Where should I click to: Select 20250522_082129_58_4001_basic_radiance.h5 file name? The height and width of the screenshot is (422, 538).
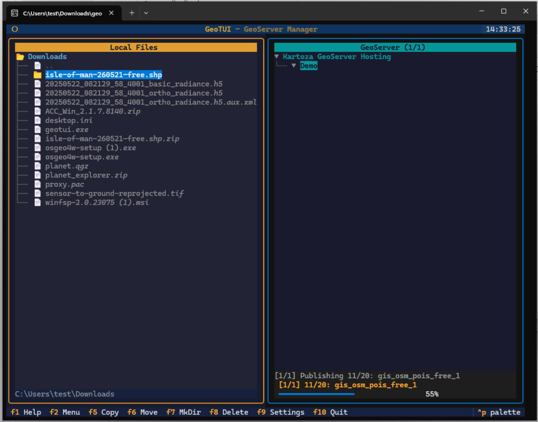134,84
